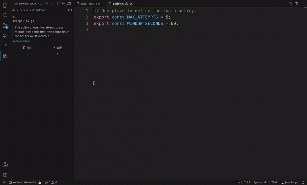Open the Manage gear icon
Image resolution: width=307 pixels, height=185 pixels.
tap(5, 175)
